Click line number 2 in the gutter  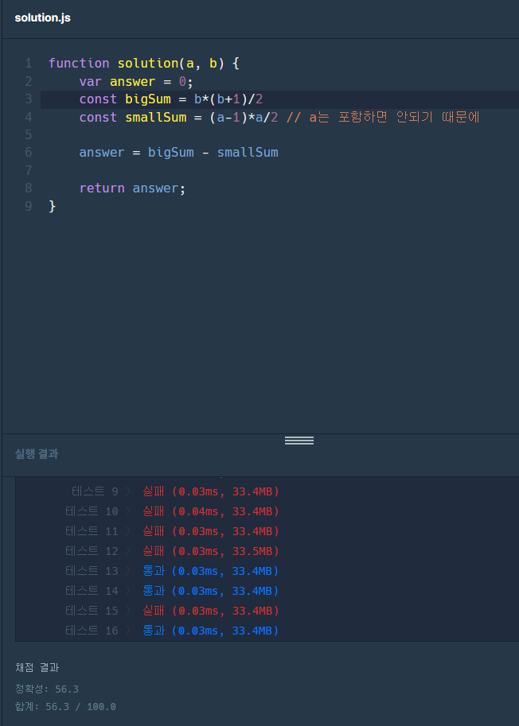click(x=29, y=81)
